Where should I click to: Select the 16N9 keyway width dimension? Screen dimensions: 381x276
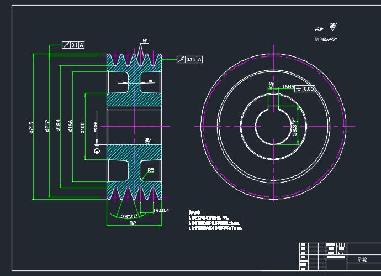click(288, 86)
